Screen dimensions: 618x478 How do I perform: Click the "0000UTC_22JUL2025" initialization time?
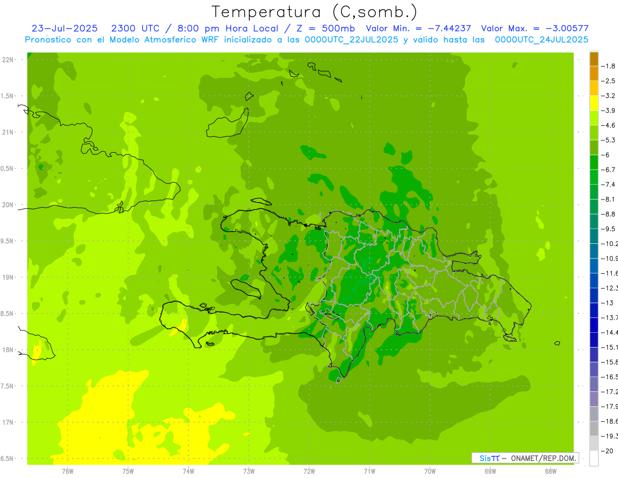tap(352, 40)
